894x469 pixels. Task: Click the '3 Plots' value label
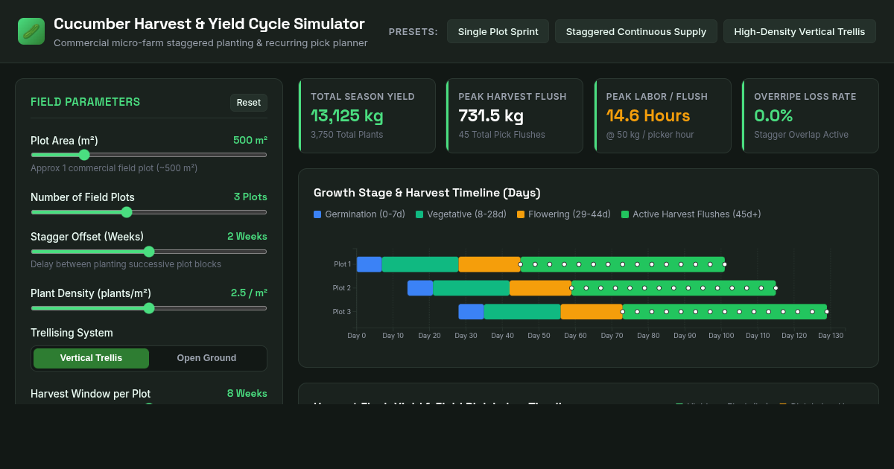pos(250,197)
